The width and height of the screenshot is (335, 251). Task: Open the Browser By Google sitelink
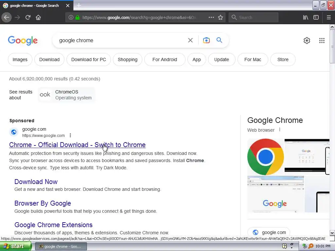[43, 203]
